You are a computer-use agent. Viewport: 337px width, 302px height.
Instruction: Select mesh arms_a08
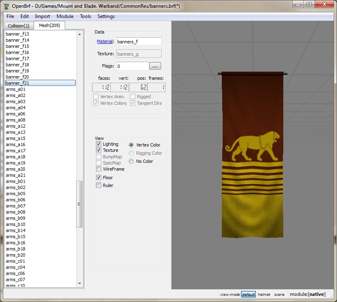coord(41,120)
